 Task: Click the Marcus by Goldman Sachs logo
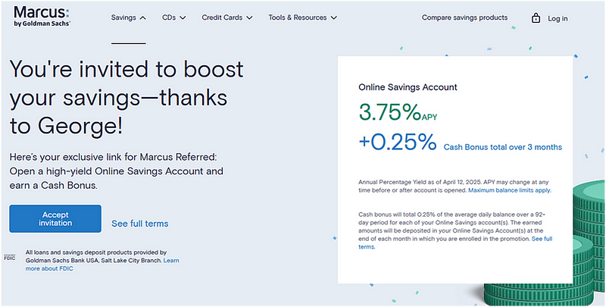tap(42, 15)
